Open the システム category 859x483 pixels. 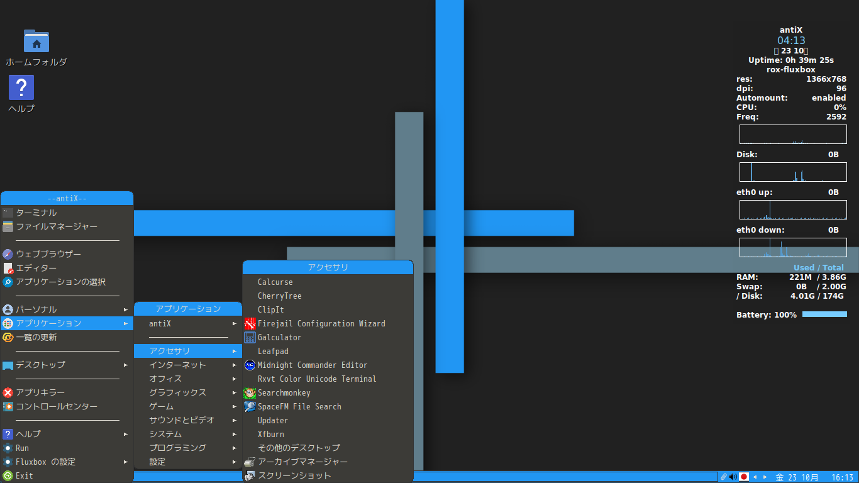click(x=188, y=434)
